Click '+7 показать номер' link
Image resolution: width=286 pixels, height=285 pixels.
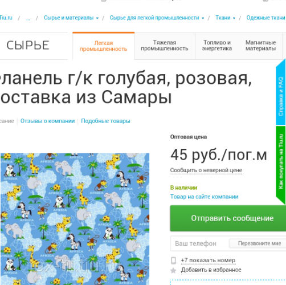click(x=208, y=260)
